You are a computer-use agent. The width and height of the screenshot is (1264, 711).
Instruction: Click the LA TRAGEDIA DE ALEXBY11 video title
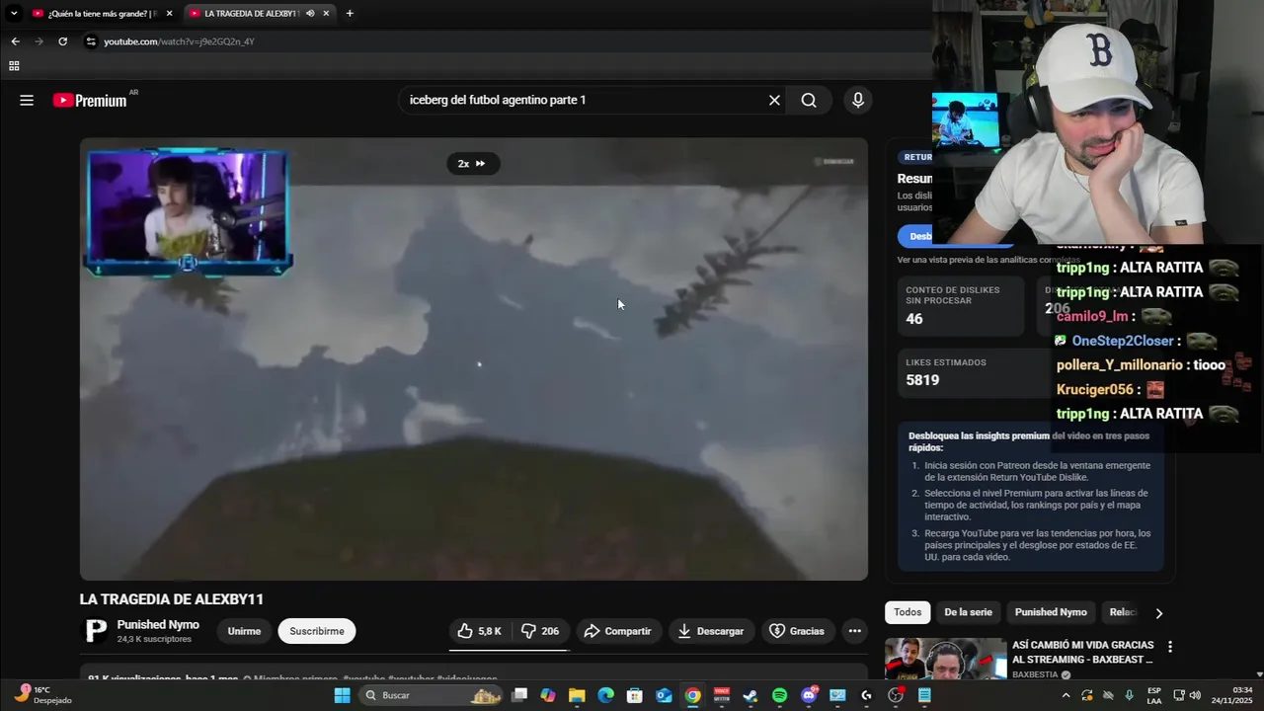coord(172,599)
